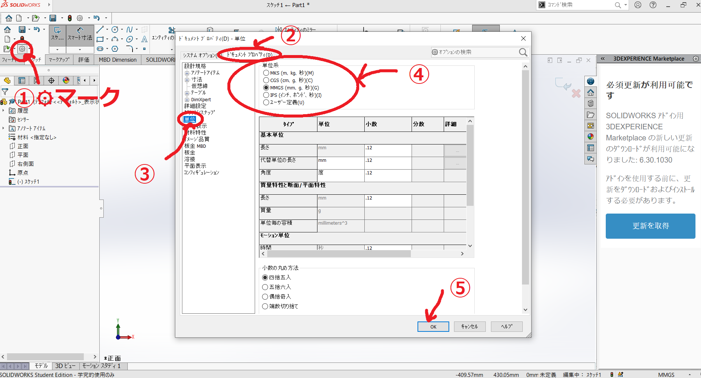The width and height of the screenshot is (701, 378).
Task: Open the マークアップ CommandManager tab
Action: coord(59,59)
